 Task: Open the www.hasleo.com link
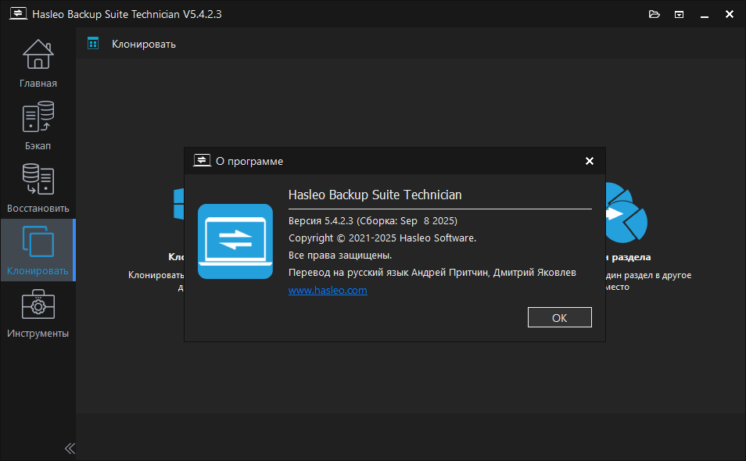[328, 290]
